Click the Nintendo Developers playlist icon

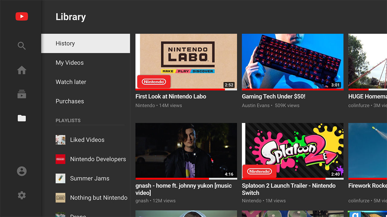point(60,159)
